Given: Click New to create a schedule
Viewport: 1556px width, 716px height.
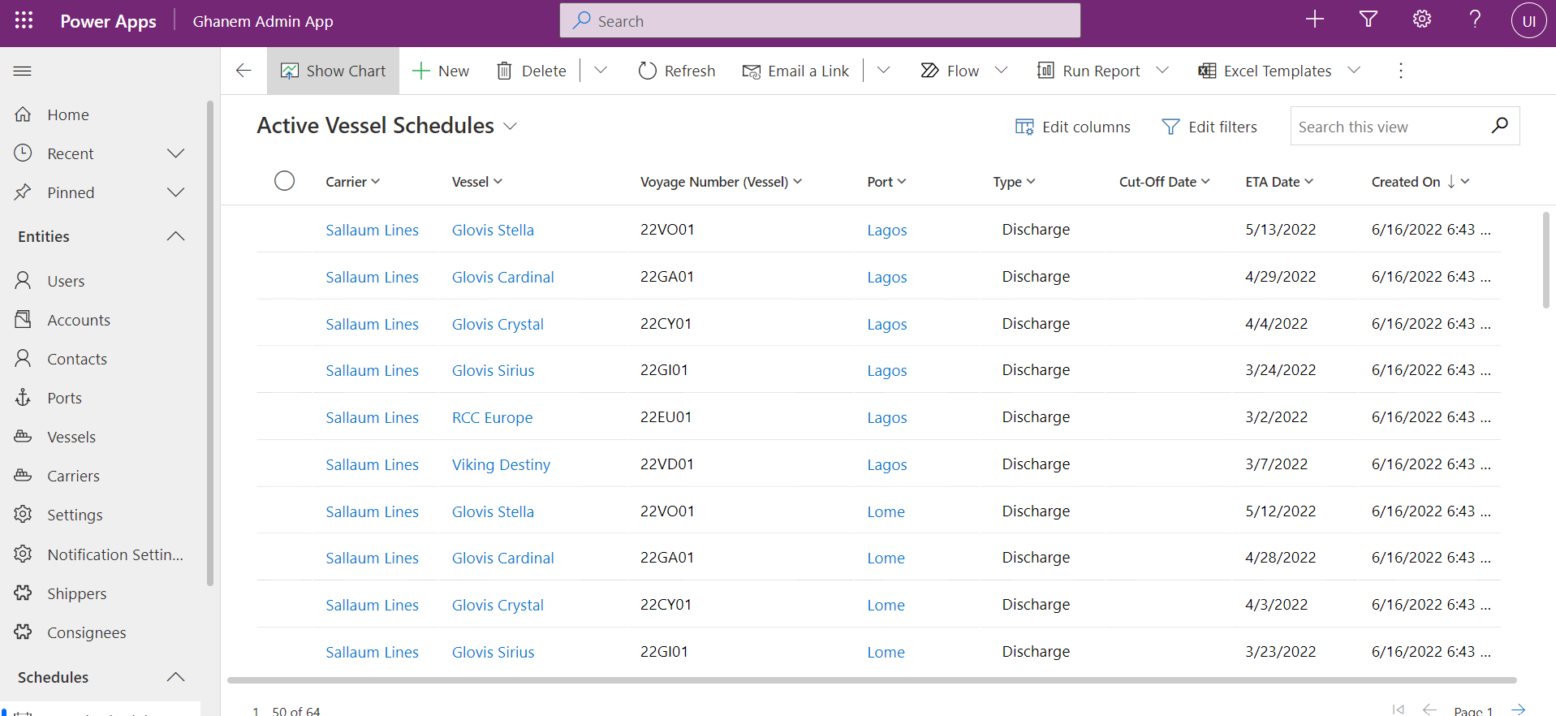Looking at the screenshot, I should coord(441,71).
